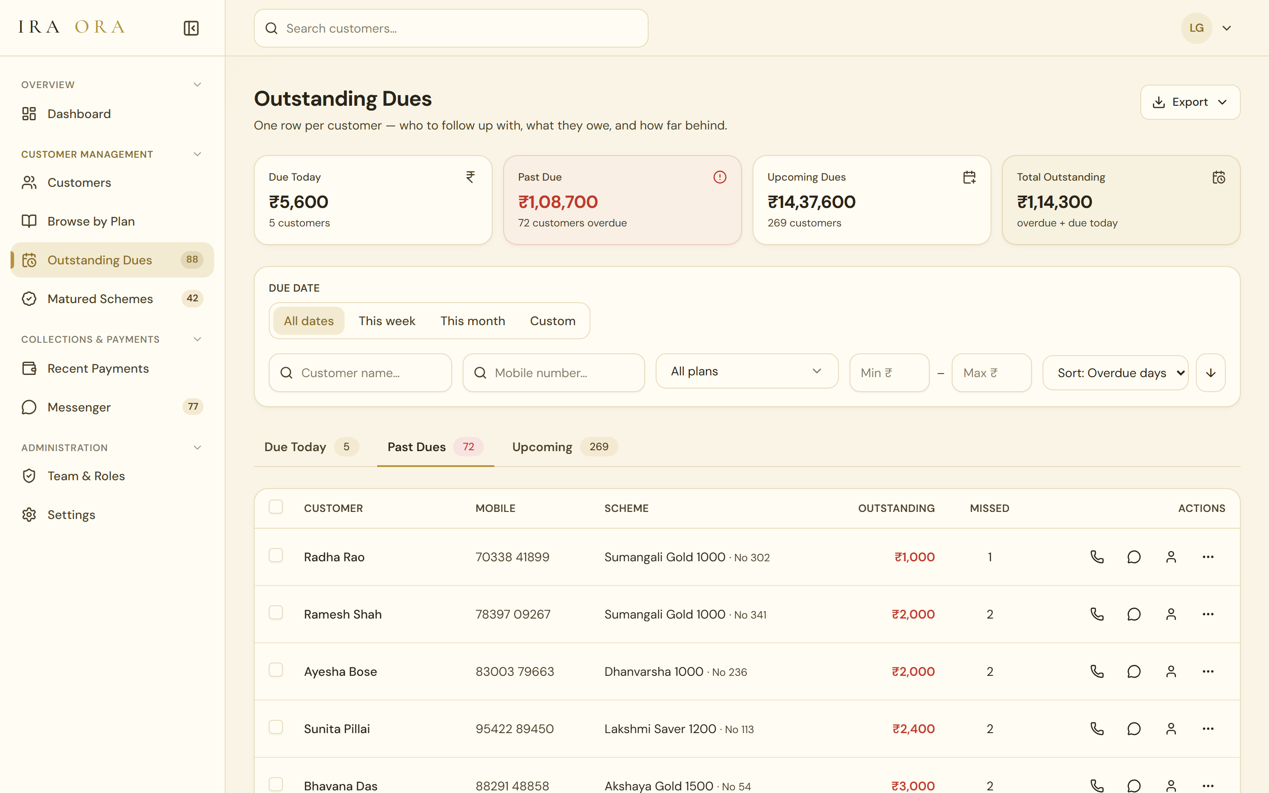Go to Customers page
This screenshot has height=793, width=1269.
coord(112,182)
